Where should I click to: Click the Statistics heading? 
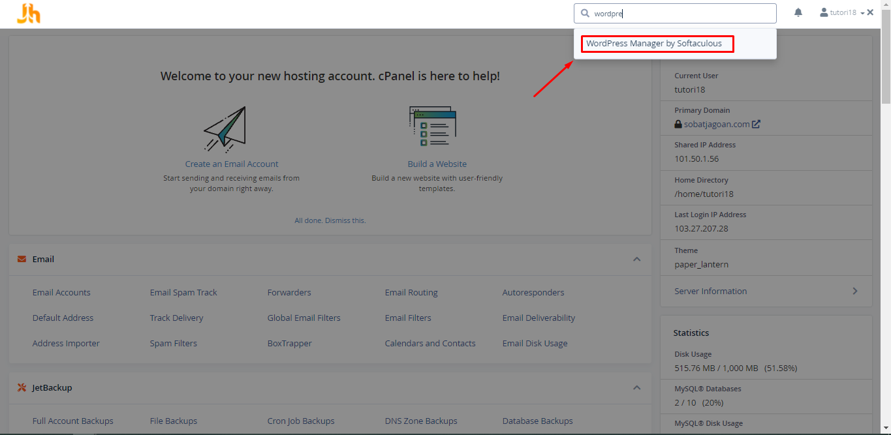[691, 333]
